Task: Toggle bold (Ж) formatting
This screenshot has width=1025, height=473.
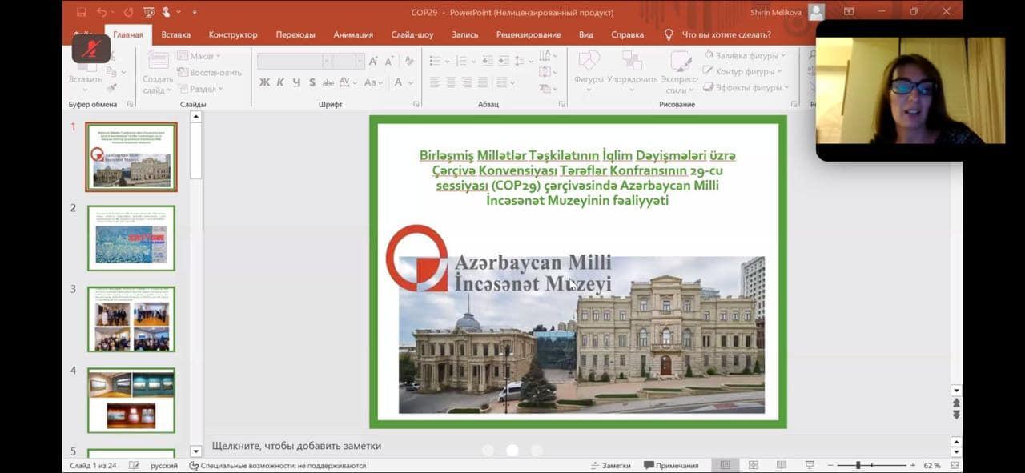Action: click(264, 82)
